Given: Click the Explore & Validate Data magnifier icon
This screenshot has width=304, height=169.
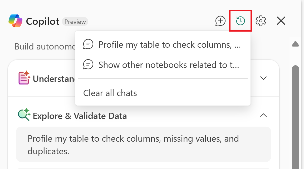Looking at the screenshot, I should [x=24, y=115].
